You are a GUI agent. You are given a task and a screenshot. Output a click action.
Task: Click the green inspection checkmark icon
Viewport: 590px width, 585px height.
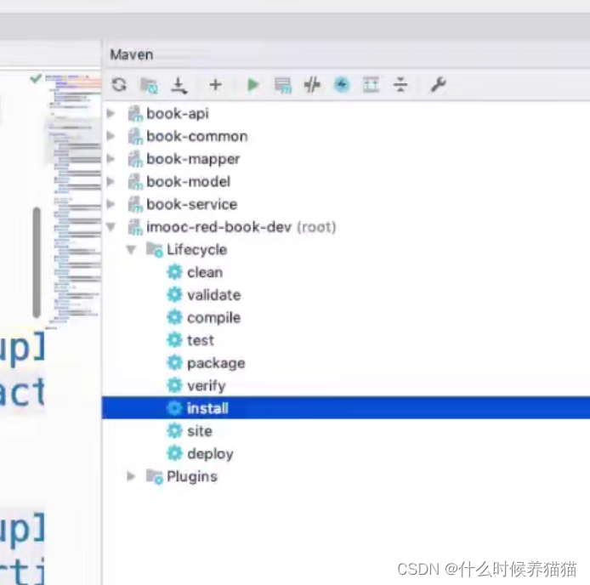coord(36,78)
